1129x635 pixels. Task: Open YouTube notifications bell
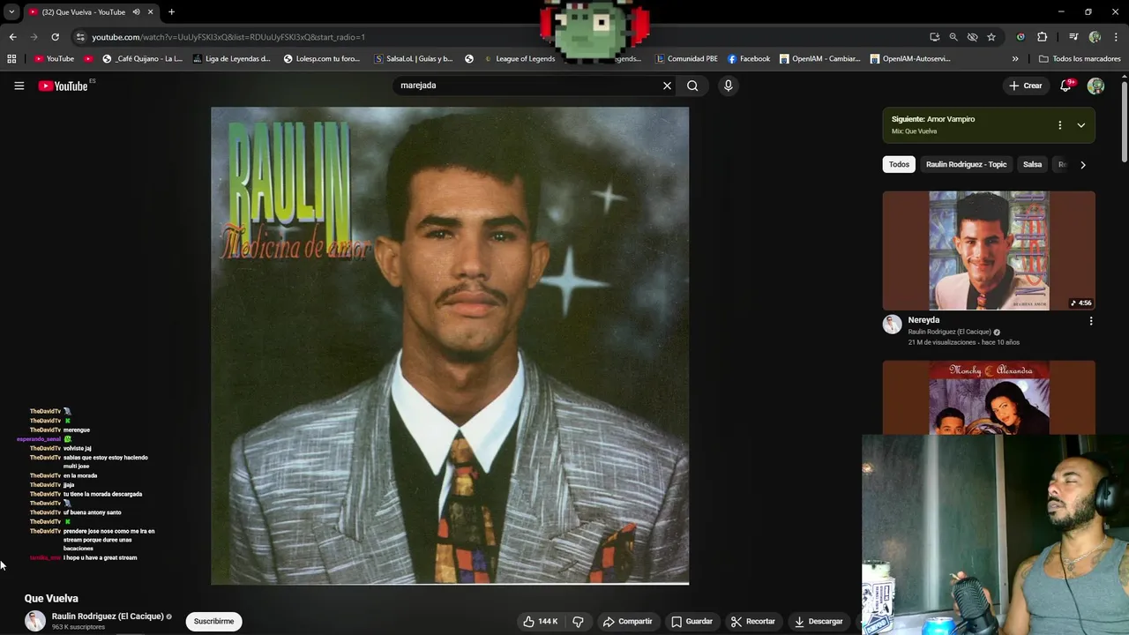(1065, 86)
